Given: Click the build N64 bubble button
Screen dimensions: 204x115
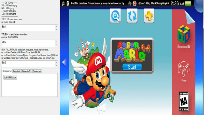Looking at the screenshot, I should pyautogui.click(x=10, y=78).
